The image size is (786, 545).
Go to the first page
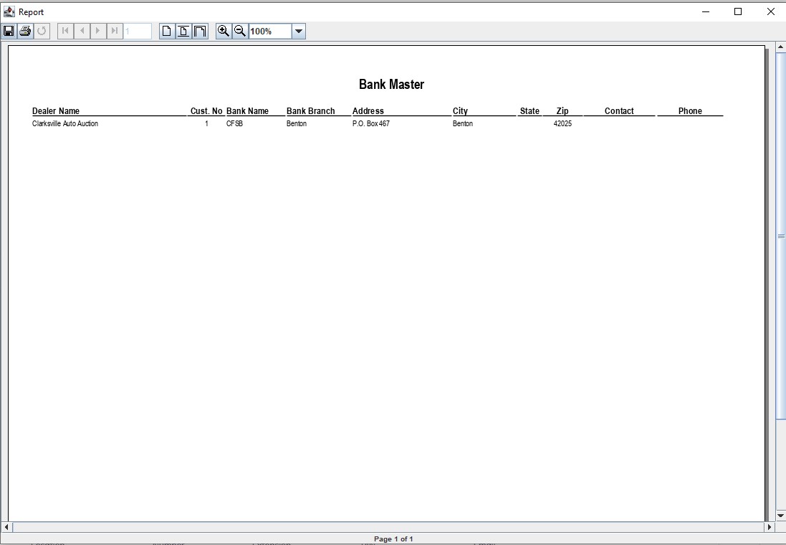[65, 31]
